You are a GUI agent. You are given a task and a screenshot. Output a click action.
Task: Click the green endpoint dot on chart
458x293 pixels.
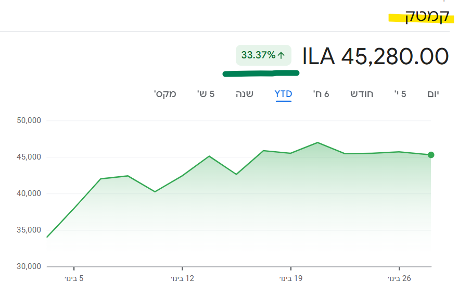pos(431,155)
